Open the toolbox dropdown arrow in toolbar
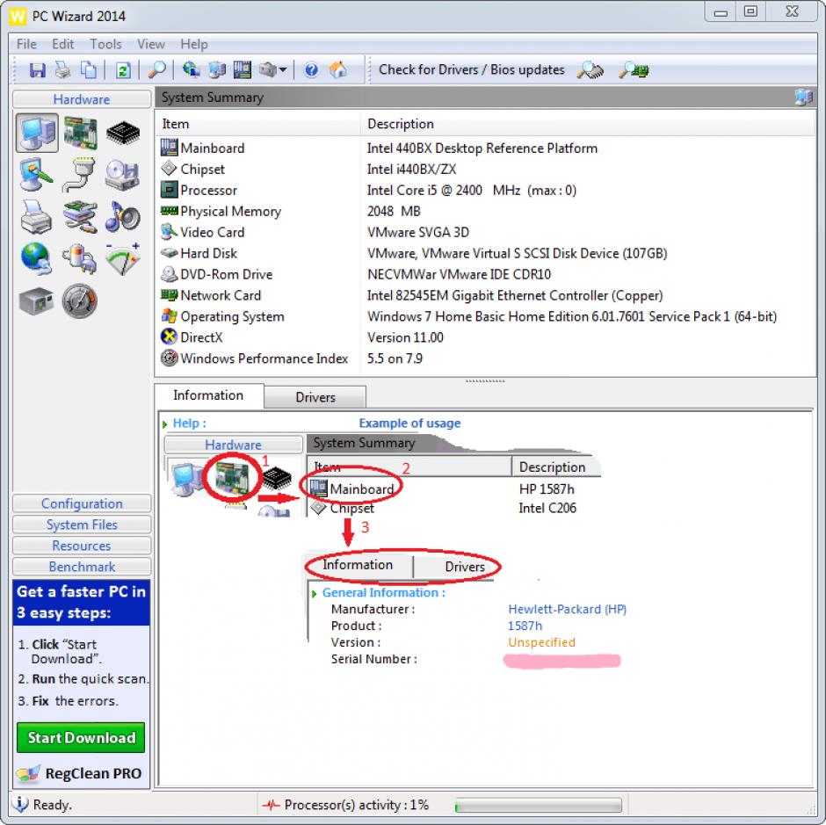826x825 pixels. tap(283, 69)
